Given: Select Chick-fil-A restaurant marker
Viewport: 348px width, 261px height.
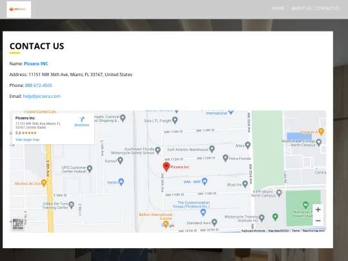Looking at the screenshot, I should pos(321,131).
